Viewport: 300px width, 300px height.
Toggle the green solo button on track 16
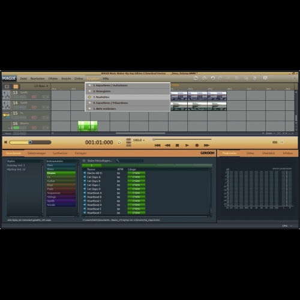(16, 128)
